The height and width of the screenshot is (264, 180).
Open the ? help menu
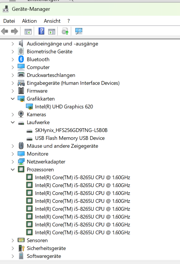(68, 21)
